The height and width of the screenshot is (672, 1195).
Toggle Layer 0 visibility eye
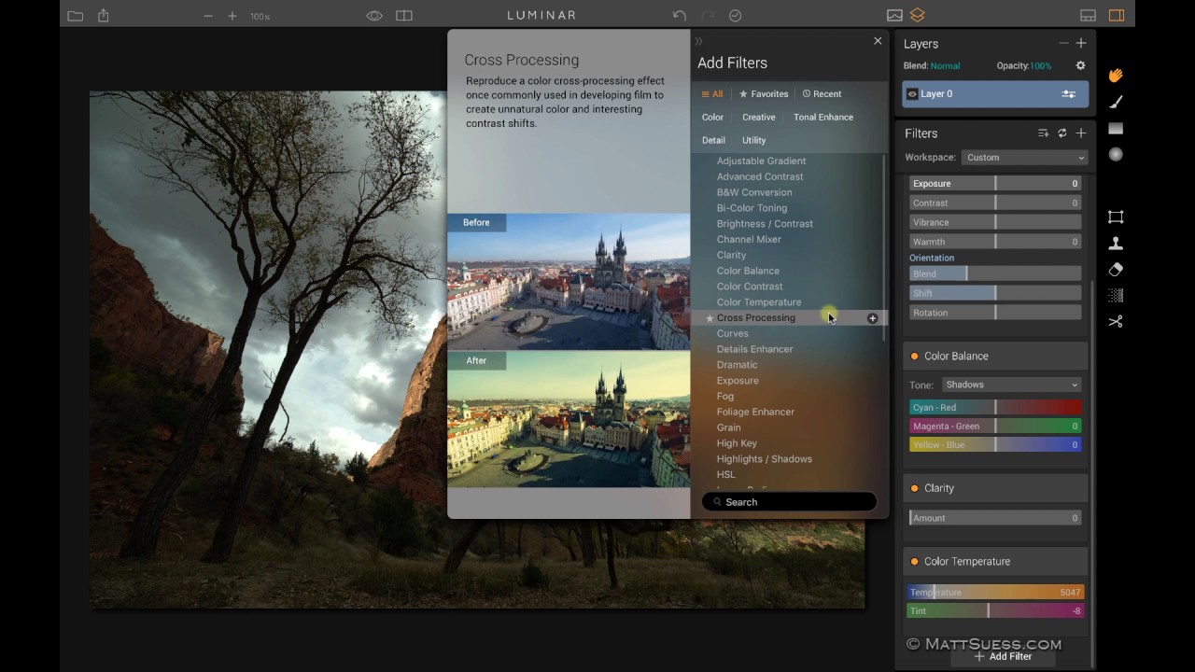912,94
